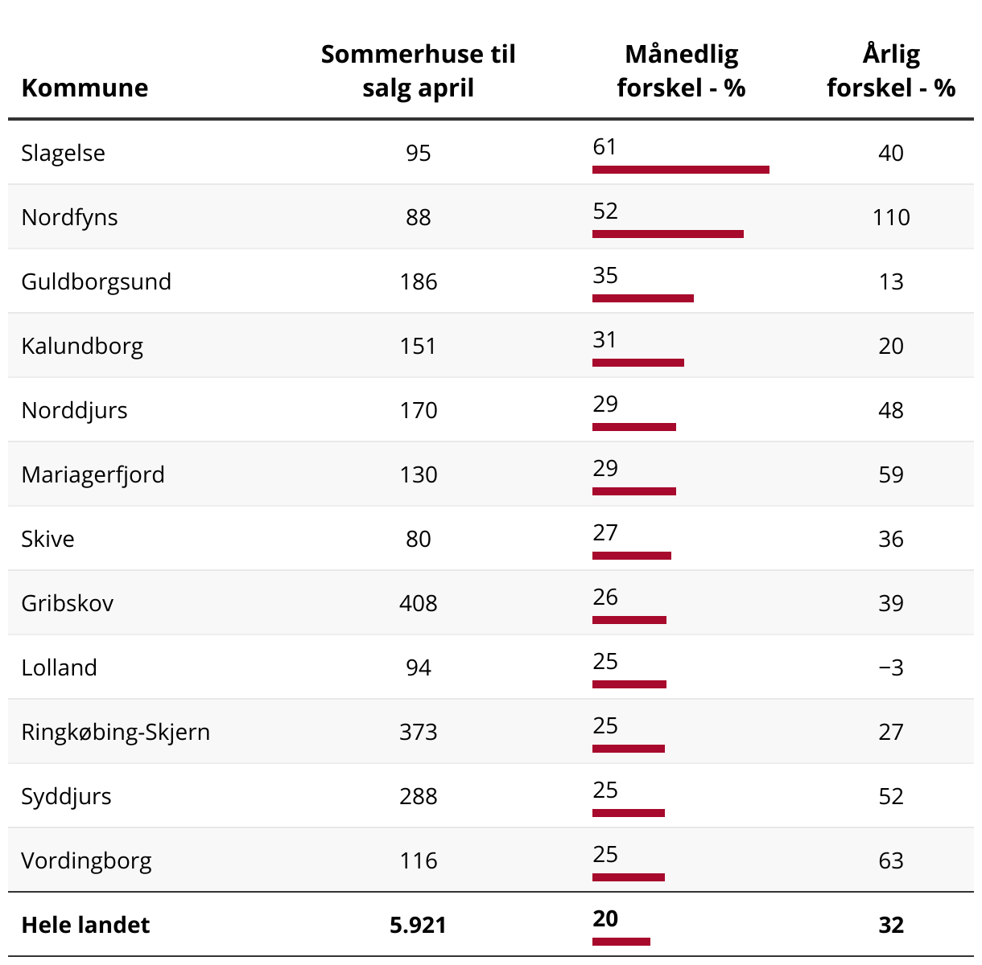982x965 pixels.
Task: Select the Kalundborg row label
Action: 82,346
